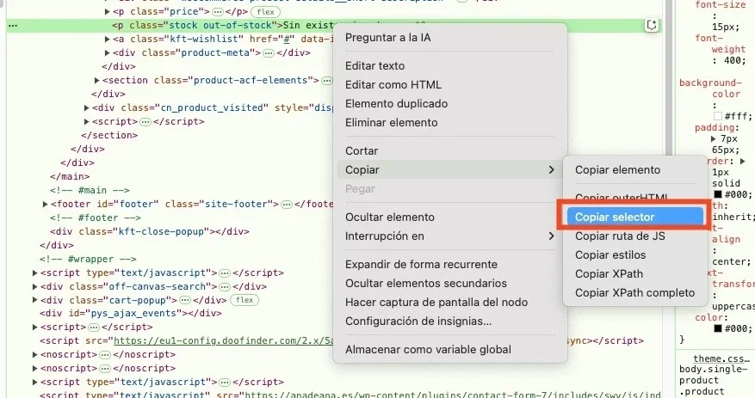Expand ellipsis inside cart-popup div
Image resolution: width=755 pixels, height=398 pixels.
185,300
